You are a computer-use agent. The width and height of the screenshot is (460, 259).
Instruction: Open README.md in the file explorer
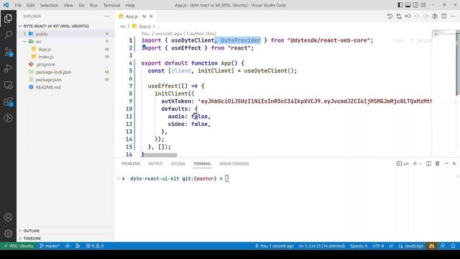pyautogui.click(x=48, y=87)
